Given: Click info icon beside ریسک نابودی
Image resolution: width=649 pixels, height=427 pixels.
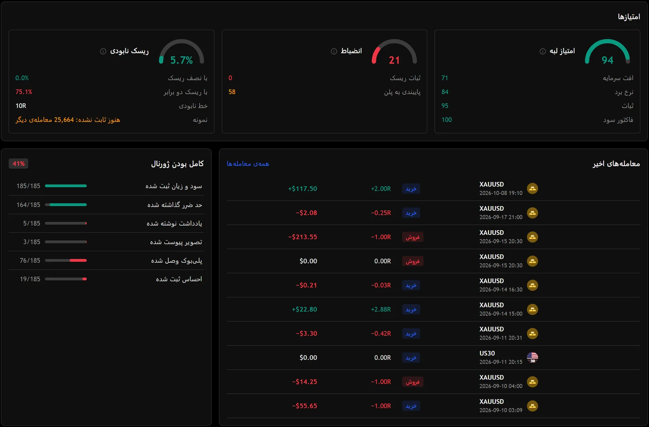Looking at the screenshot, I should (103, 51).
